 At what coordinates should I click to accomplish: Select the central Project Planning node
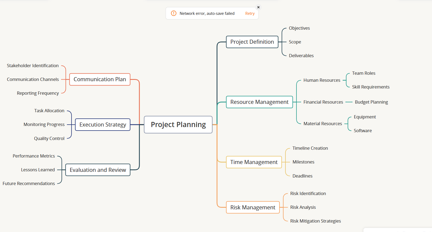coord(178,125)
